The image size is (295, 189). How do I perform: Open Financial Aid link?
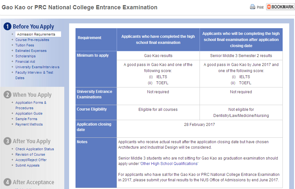pyautogui.click(x=25, y=62)
